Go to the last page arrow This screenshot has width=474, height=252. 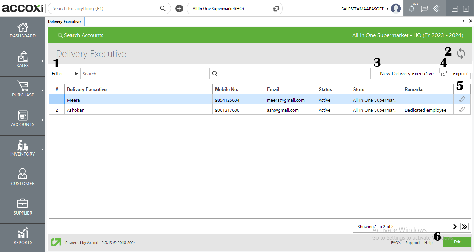coord(465,227)
